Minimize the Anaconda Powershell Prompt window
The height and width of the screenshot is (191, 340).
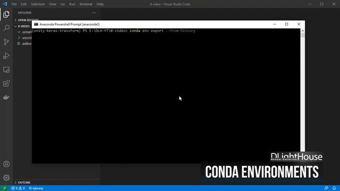pos(275,24)
